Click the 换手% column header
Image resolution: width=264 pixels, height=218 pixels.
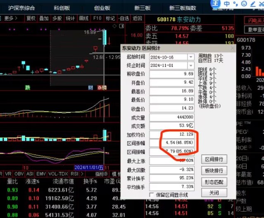90,181
